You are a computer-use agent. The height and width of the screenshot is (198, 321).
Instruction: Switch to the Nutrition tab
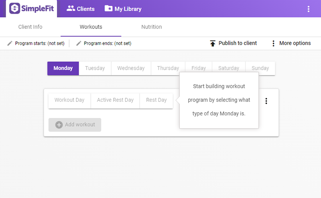click(x=151, y=27)
